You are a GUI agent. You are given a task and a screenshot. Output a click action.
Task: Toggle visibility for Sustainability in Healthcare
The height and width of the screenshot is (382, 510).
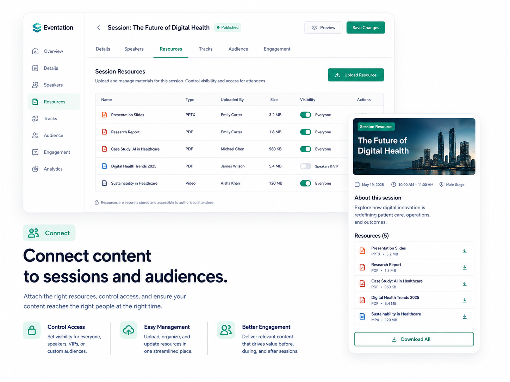pyautogui.click(x=305, y=183)
